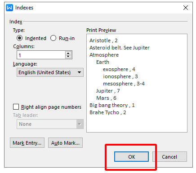The width and height of the screenshot is (196, 173).
Task: Click 'Mars , 6' preview line
Action: (106, 98)
